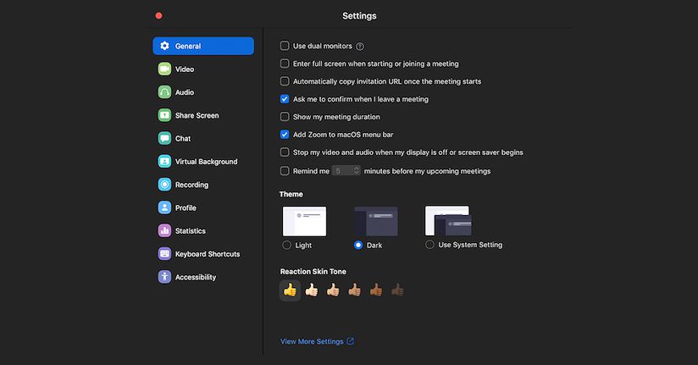Click the Share Screen icon
Screen dimensions: 698x365
[x=164, y=115]
